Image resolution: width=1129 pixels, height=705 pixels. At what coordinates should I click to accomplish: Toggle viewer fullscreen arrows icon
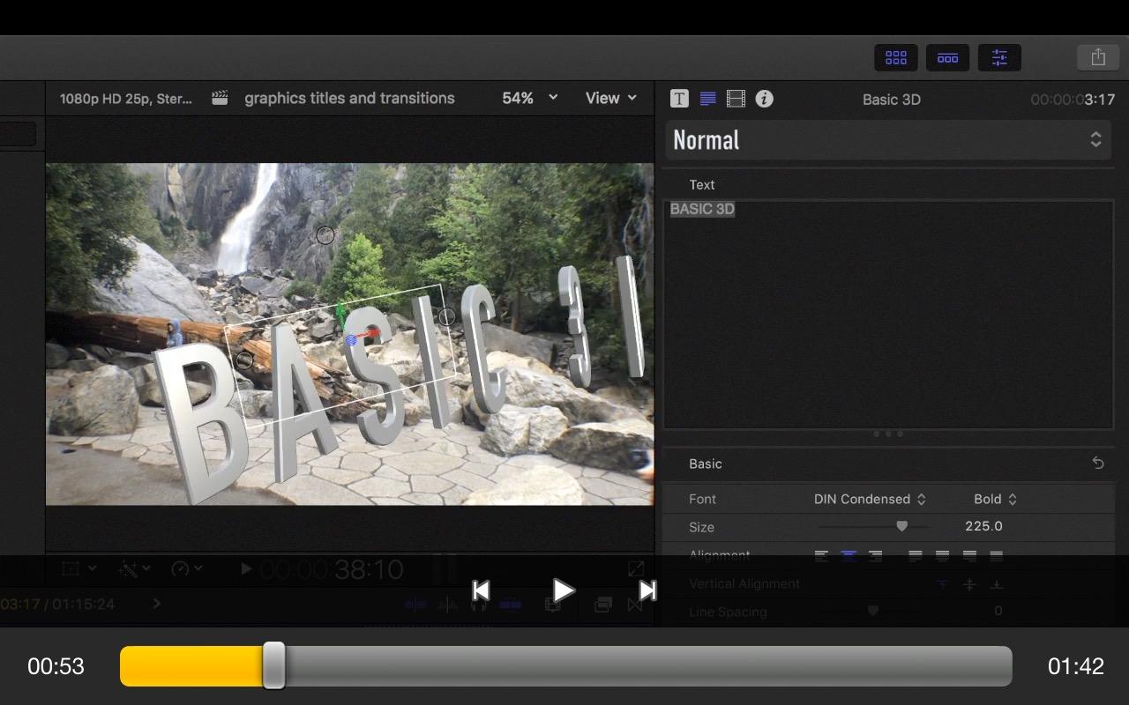point(636,569)
